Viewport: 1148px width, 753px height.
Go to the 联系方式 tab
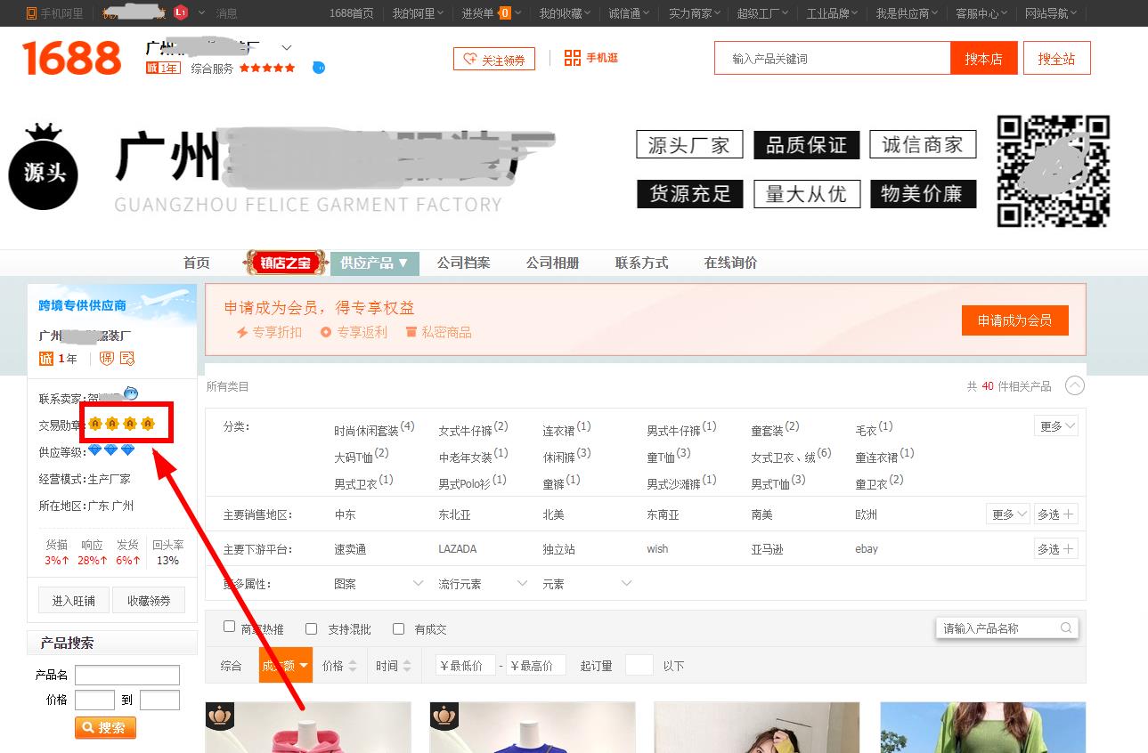(641, 263)
